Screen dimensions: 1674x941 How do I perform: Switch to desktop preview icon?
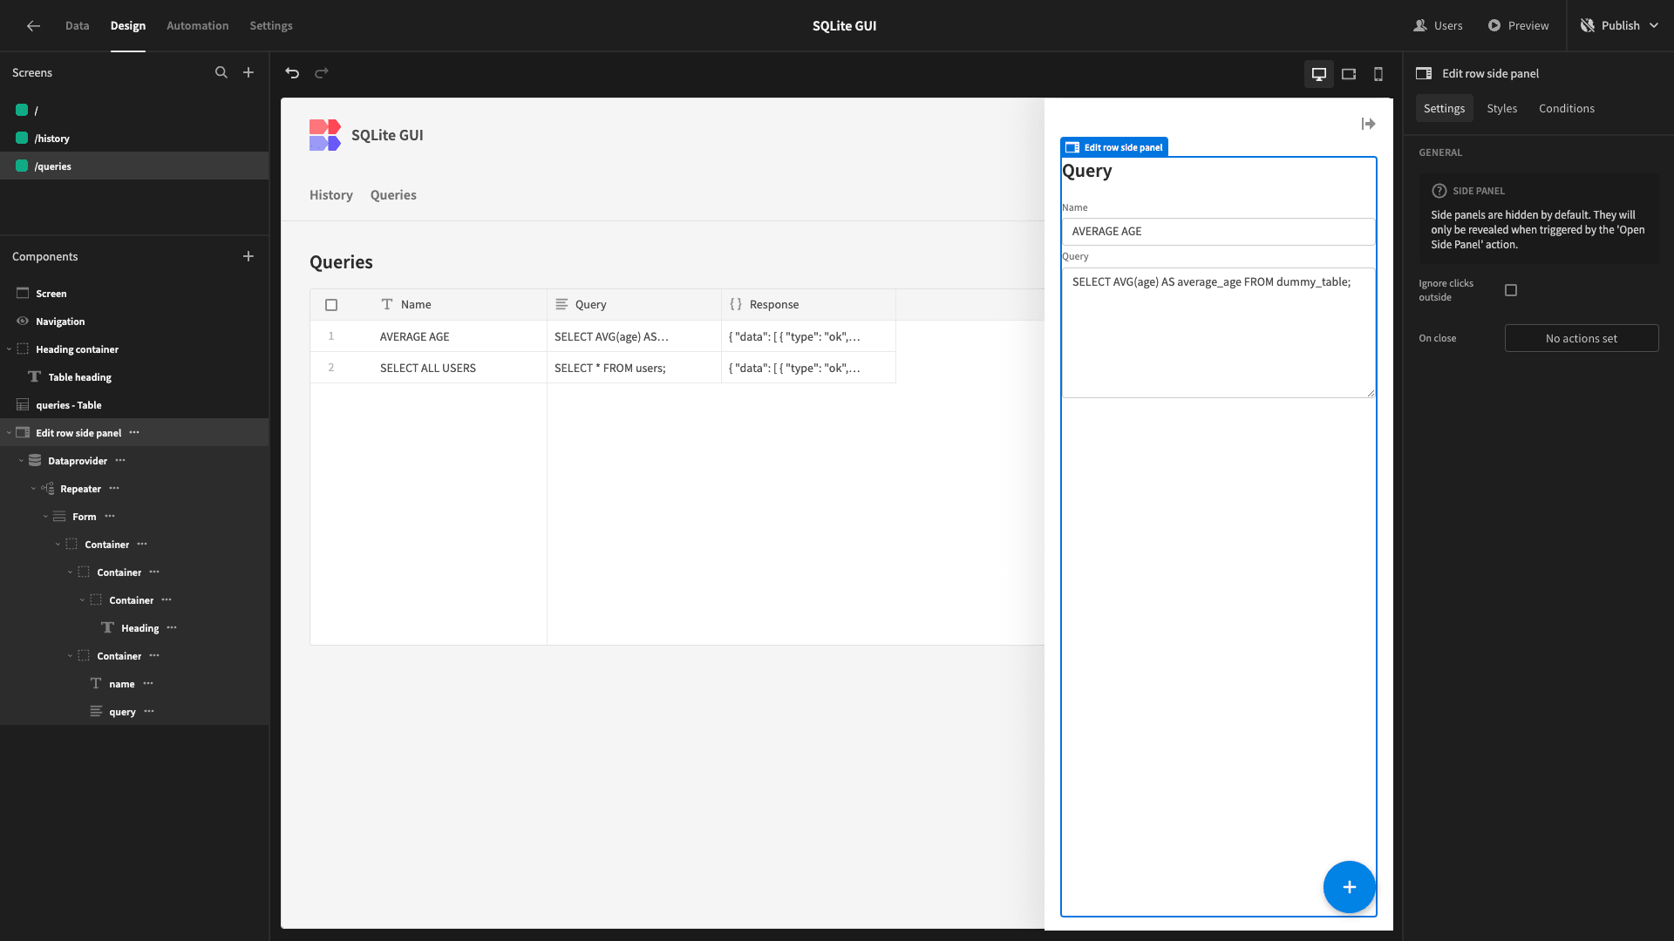[1319, 74]
